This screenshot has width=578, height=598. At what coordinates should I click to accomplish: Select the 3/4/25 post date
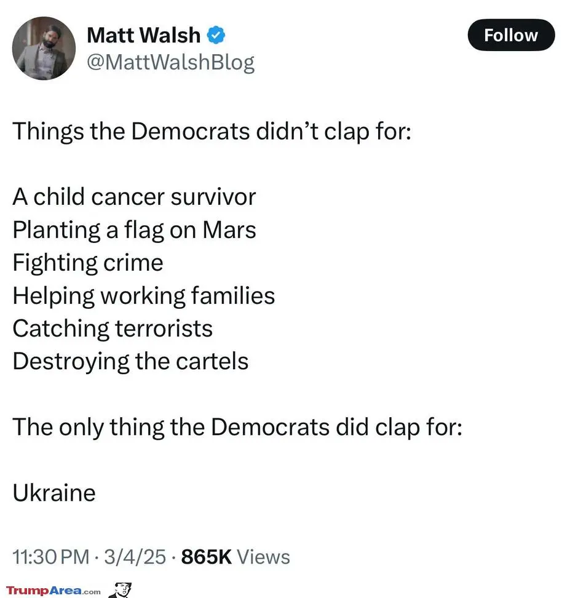(x=135, y=557)
